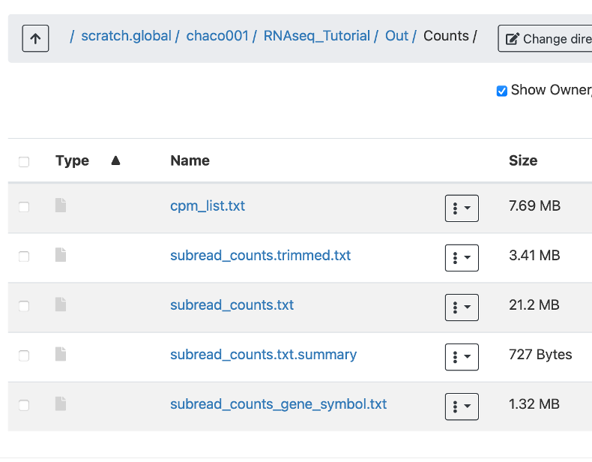
Task: Click the file icon for subread_counts.txt.summary
Action: pyautogui.click(x=61, y=354)
